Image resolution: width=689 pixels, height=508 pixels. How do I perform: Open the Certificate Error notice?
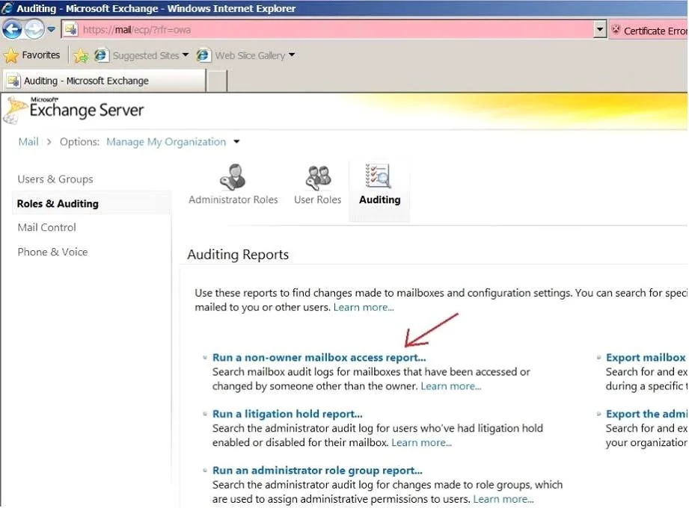pyautogui.click(x=649, y=31)
